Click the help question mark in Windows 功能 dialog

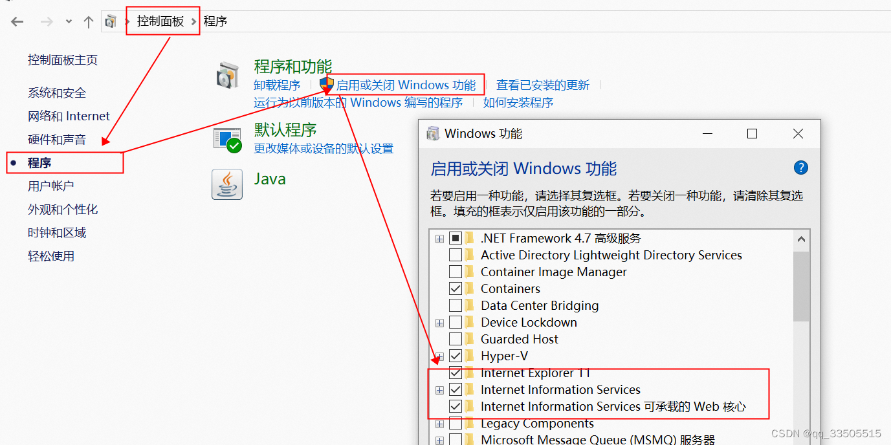click(800, 168)
